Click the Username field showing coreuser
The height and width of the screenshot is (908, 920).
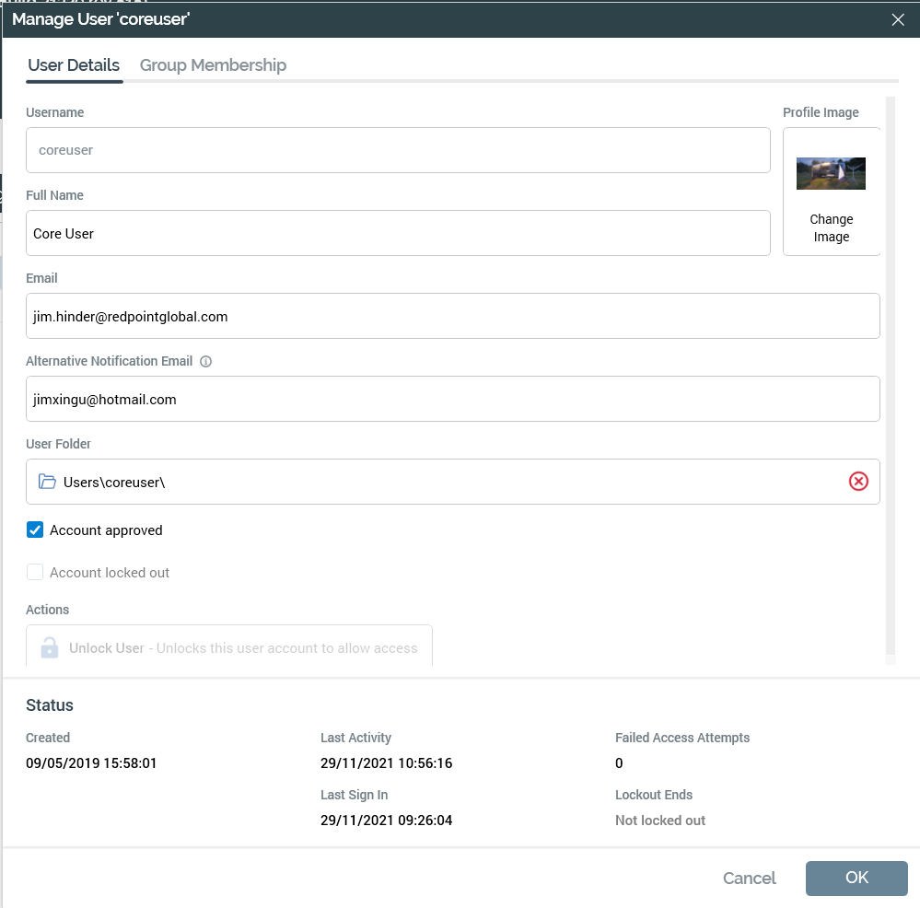[x=398, y=150]
